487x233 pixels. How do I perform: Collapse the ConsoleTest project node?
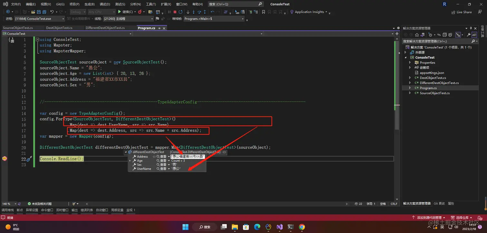pos(406,57)
